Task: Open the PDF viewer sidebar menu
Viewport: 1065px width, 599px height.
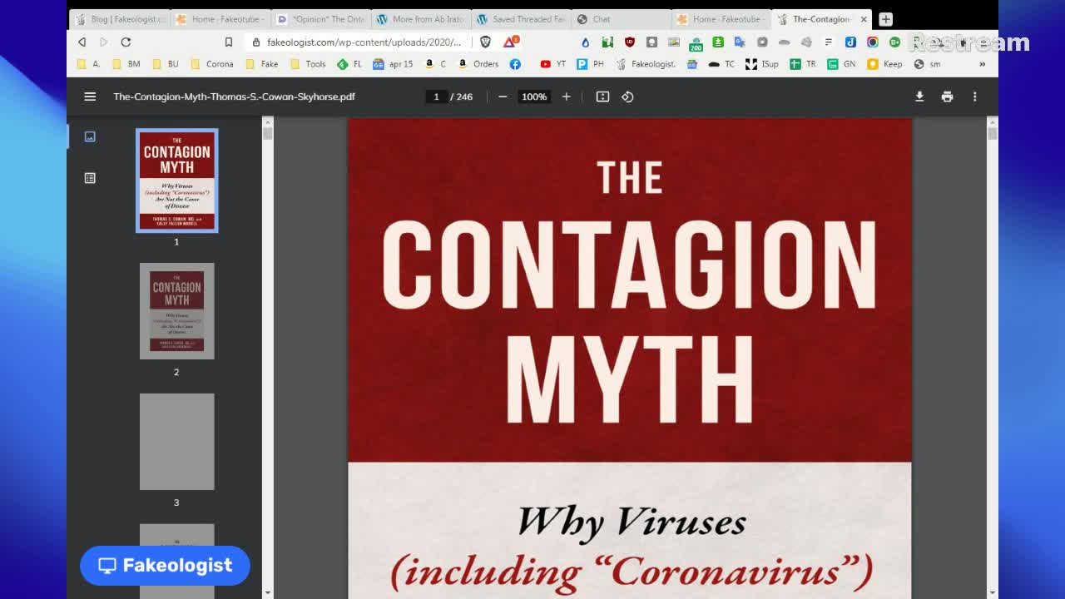Action: tap(90, 97)
